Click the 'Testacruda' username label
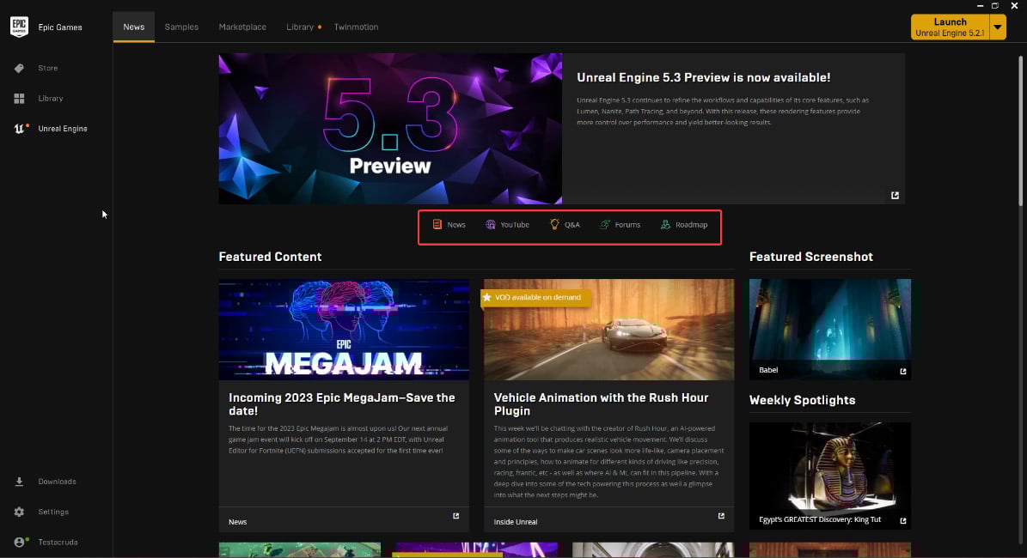Viewport: 1027px width, 558px height. tap(58, 543)
